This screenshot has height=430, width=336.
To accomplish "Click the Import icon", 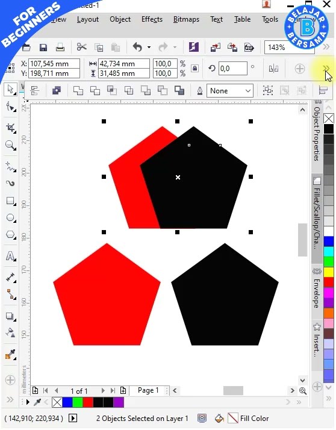I will [216, 47].
